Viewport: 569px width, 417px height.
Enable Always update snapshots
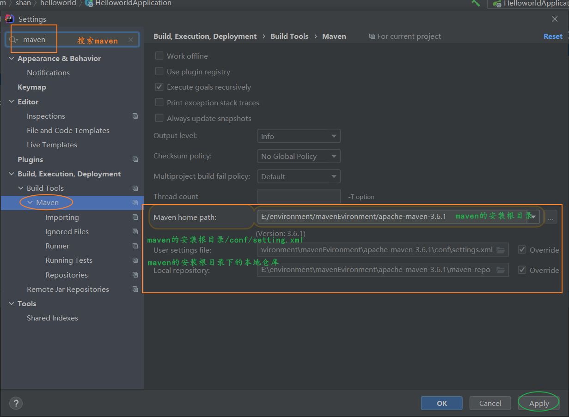(159, 118)
